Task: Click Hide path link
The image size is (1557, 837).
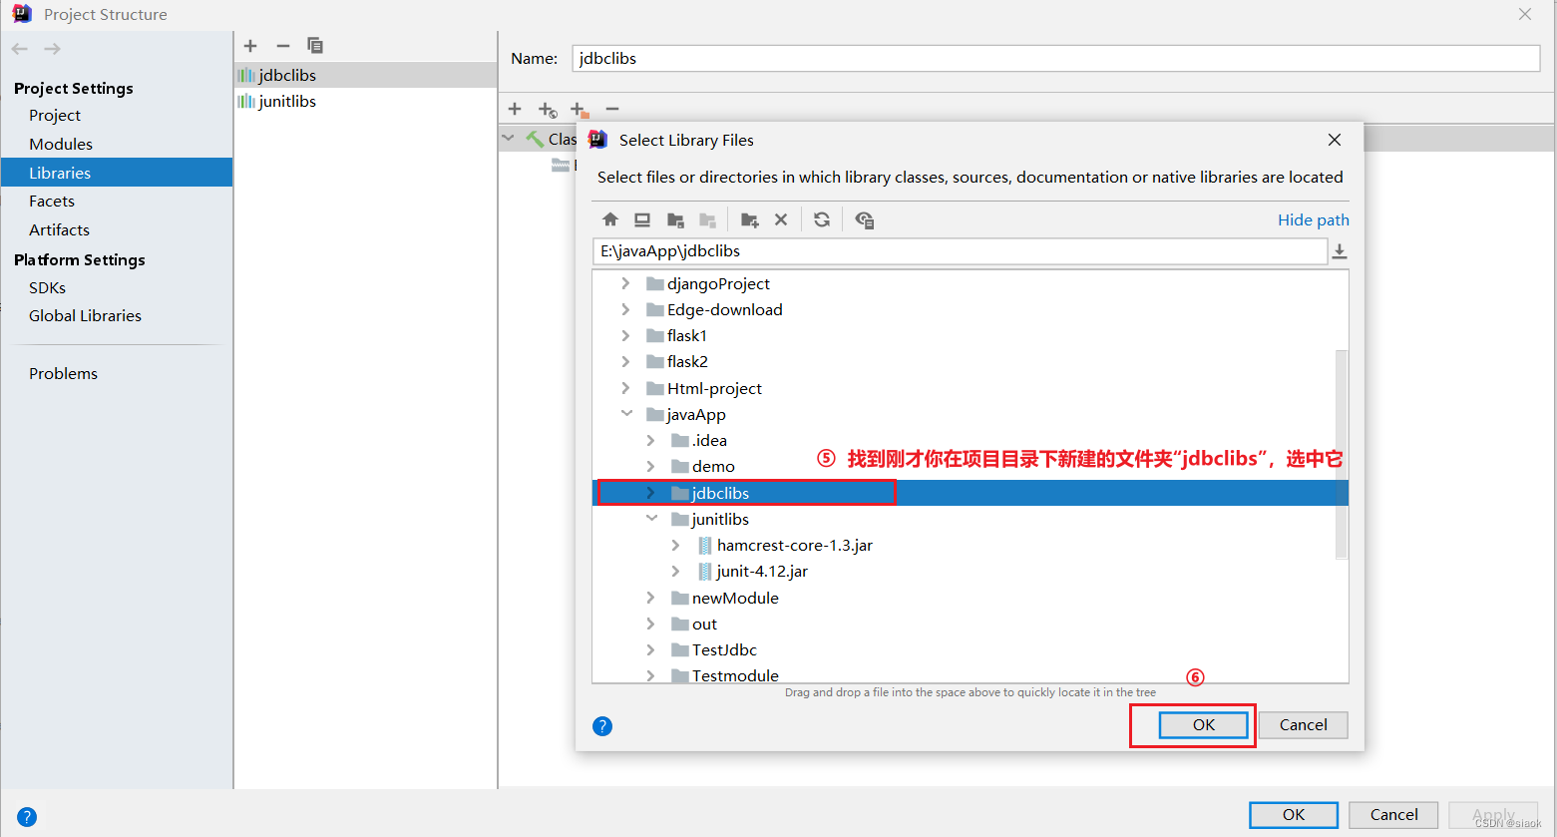Action: coord(1313,220)
